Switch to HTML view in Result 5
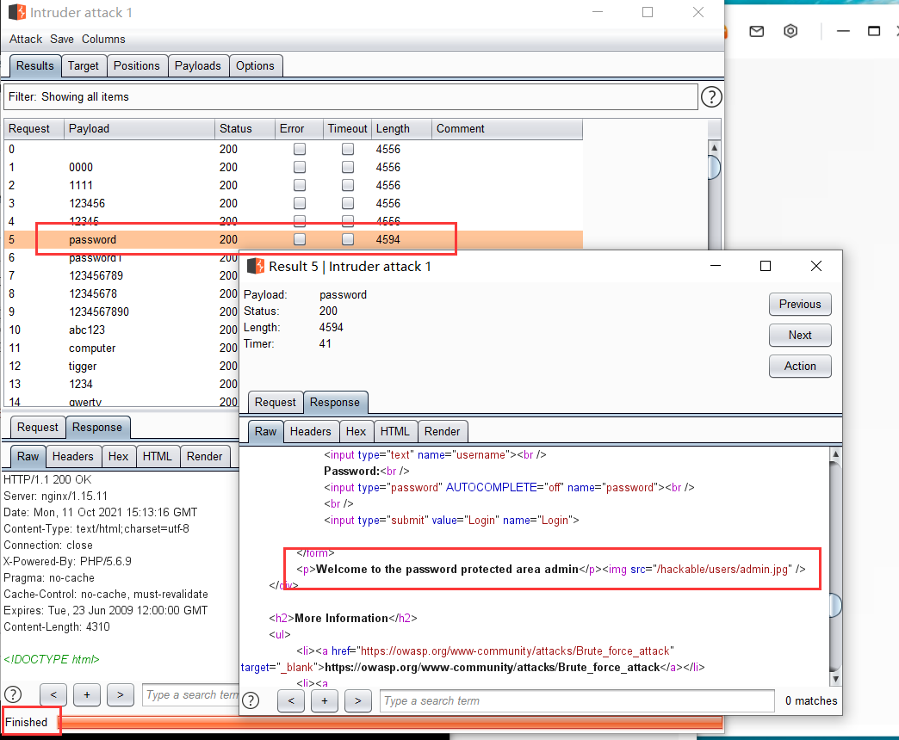 (395, 432)
